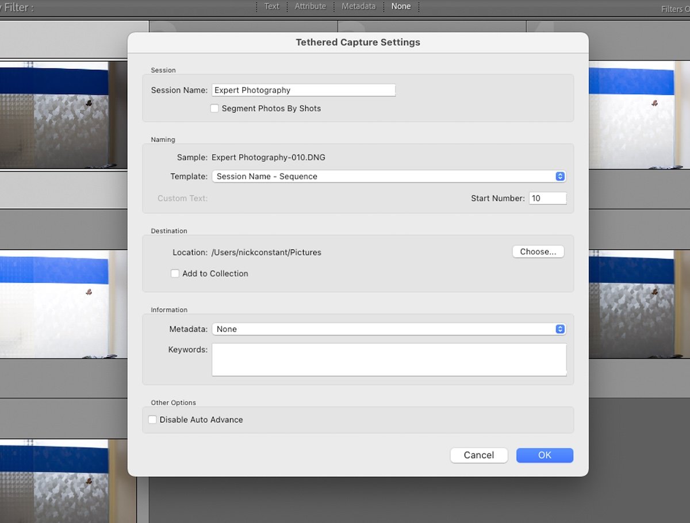Click the Choose button for Destination

(x=538, y=251)
